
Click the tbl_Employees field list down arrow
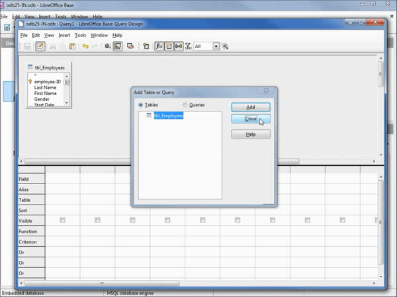point(67,103)
